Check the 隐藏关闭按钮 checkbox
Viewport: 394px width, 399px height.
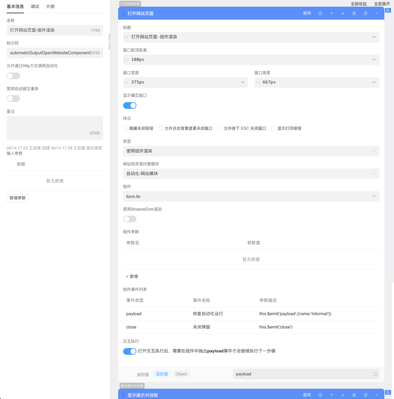(x=125, y=128)
